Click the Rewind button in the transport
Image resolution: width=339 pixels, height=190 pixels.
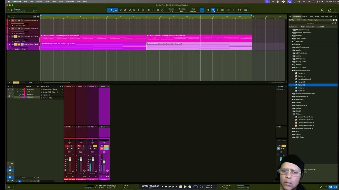tap(166, 187)
